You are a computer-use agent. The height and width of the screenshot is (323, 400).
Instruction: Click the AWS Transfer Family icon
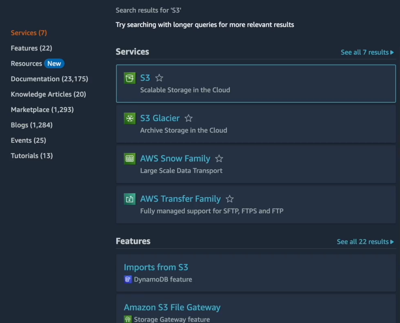129,199
